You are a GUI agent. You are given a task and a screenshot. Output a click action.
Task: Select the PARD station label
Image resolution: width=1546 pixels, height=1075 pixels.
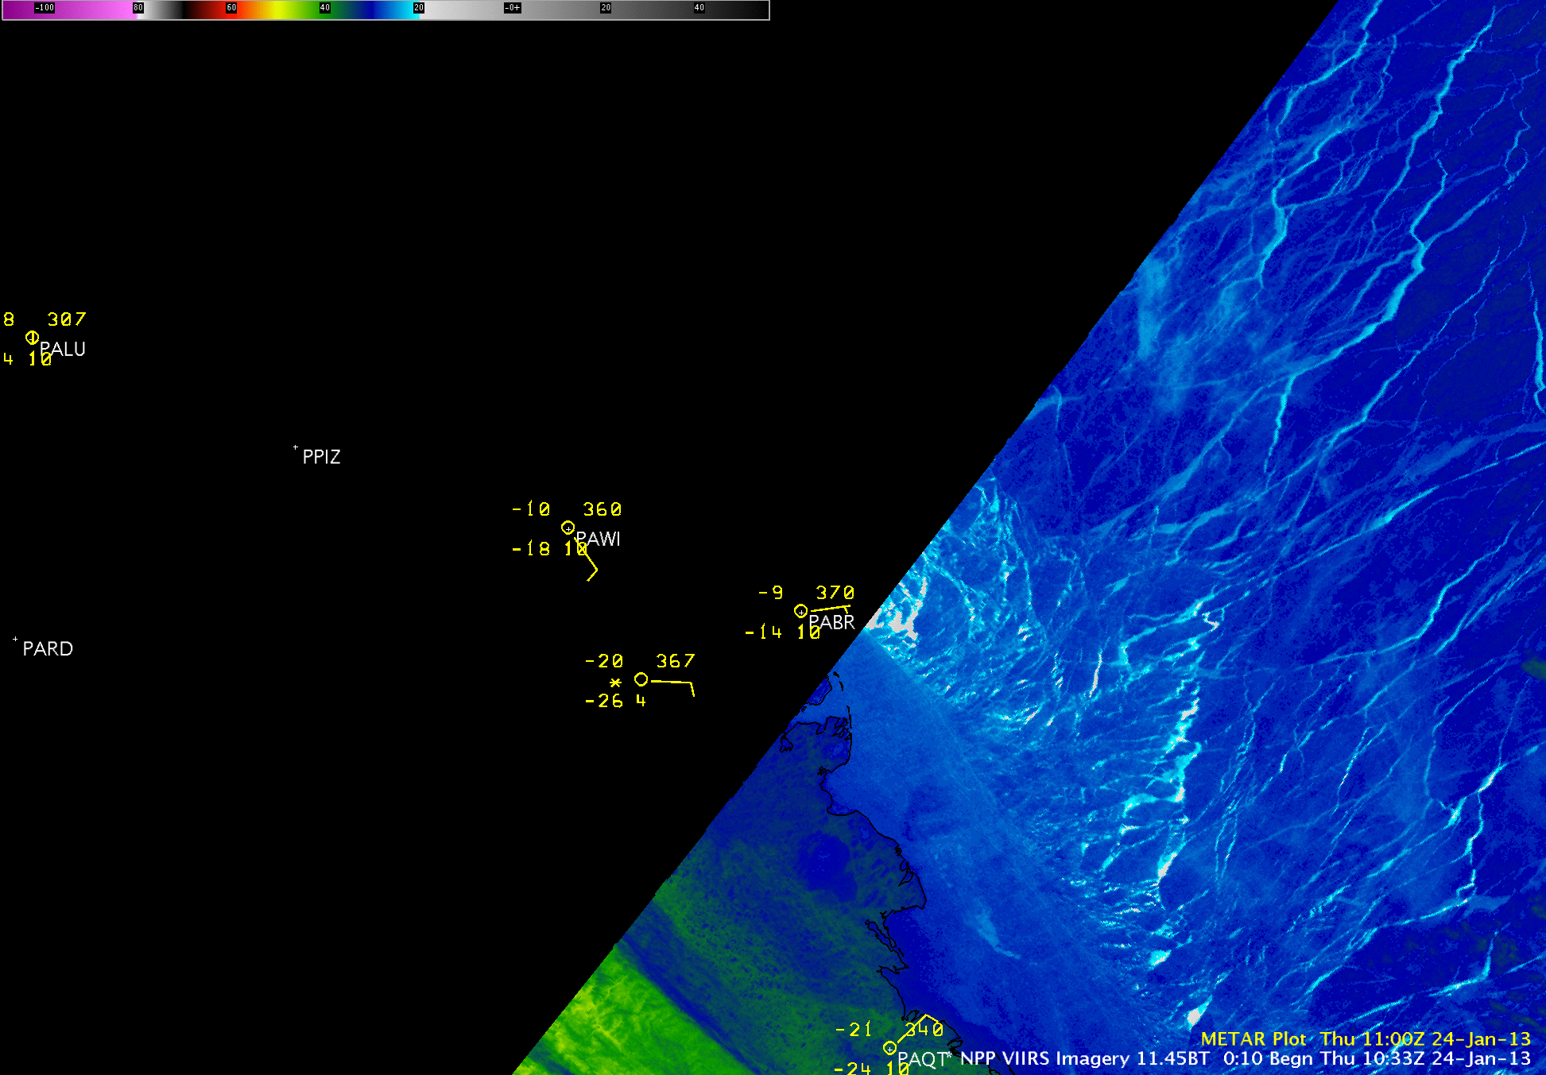coord(48,648)
